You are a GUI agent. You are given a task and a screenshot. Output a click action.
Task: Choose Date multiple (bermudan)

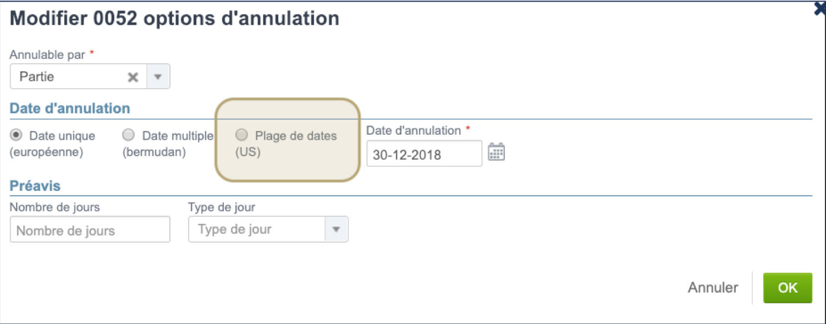pos(129,135)
